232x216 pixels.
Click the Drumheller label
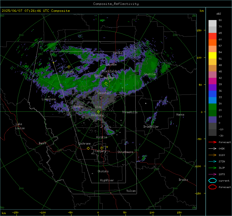[151, 127]
